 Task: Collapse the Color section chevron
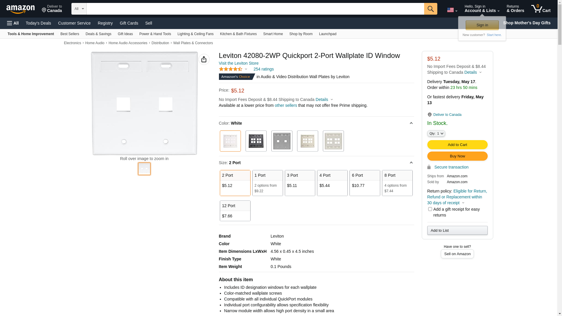pyautogui.click(x=411, y=123)
